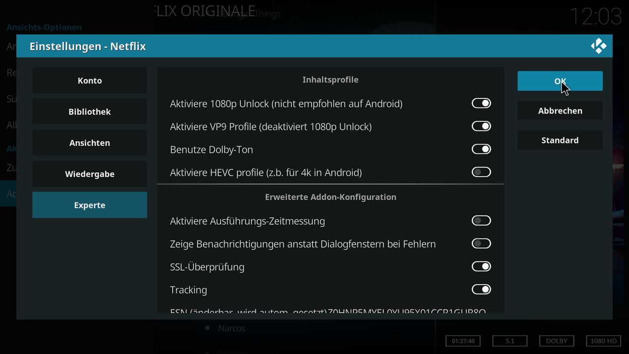Disable SSL-Überprüfung switch

point(481,266)
